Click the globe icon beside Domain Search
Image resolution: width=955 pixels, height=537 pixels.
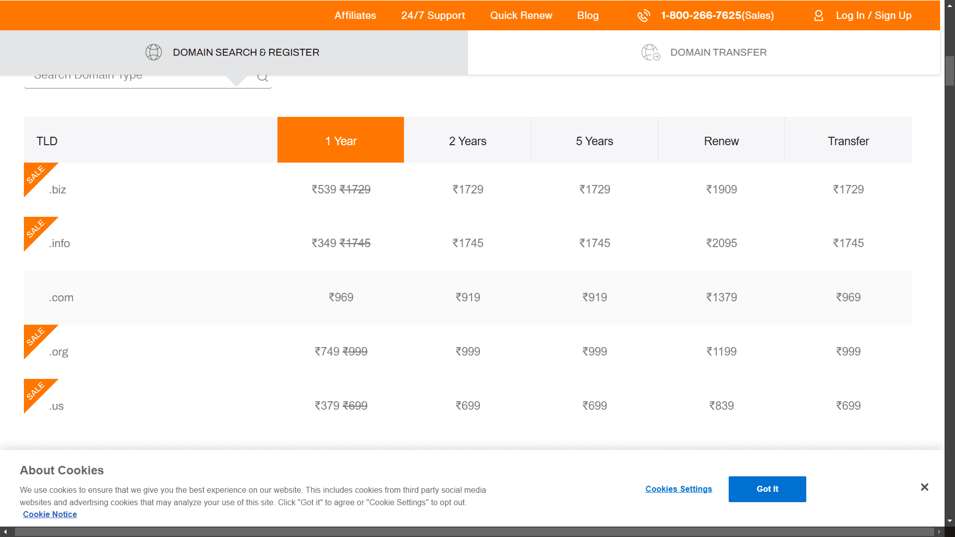point(154,52)
